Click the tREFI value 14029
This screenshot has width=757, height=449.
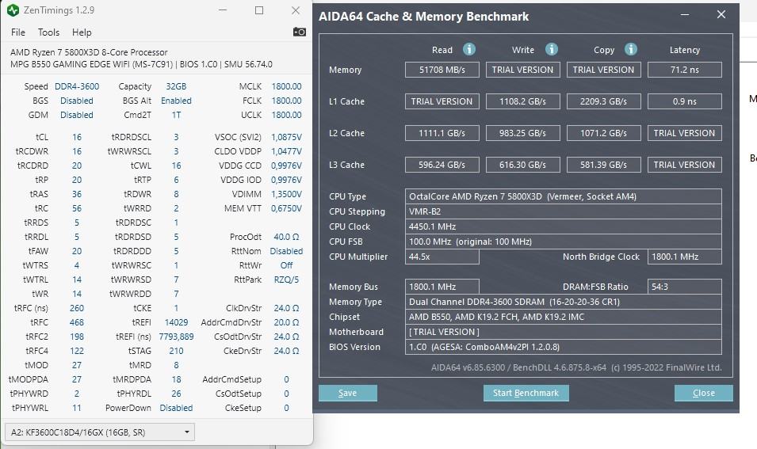click(176, 322)
